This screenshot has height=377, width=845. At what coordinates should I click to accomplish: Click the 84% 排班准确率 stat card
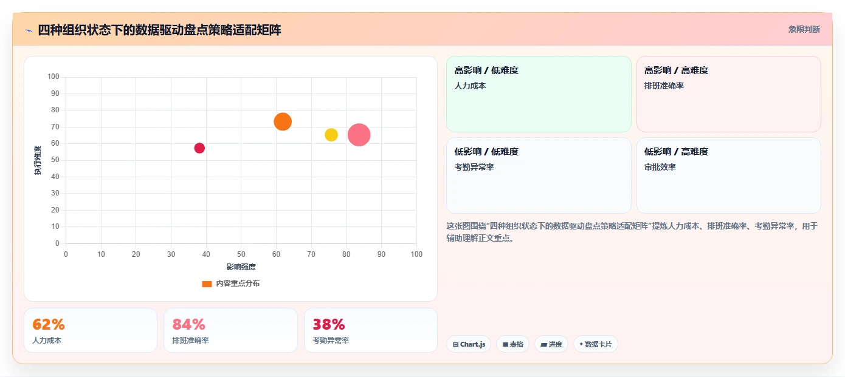[230, 330]
